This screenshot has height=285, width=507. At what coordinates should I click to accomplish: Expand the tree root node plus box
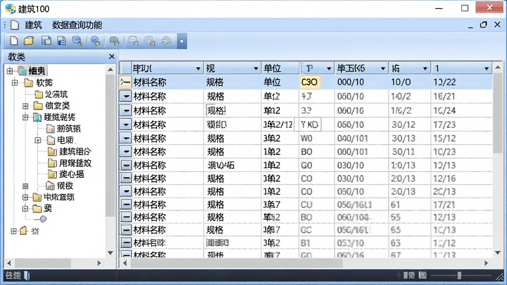point(10,71)
